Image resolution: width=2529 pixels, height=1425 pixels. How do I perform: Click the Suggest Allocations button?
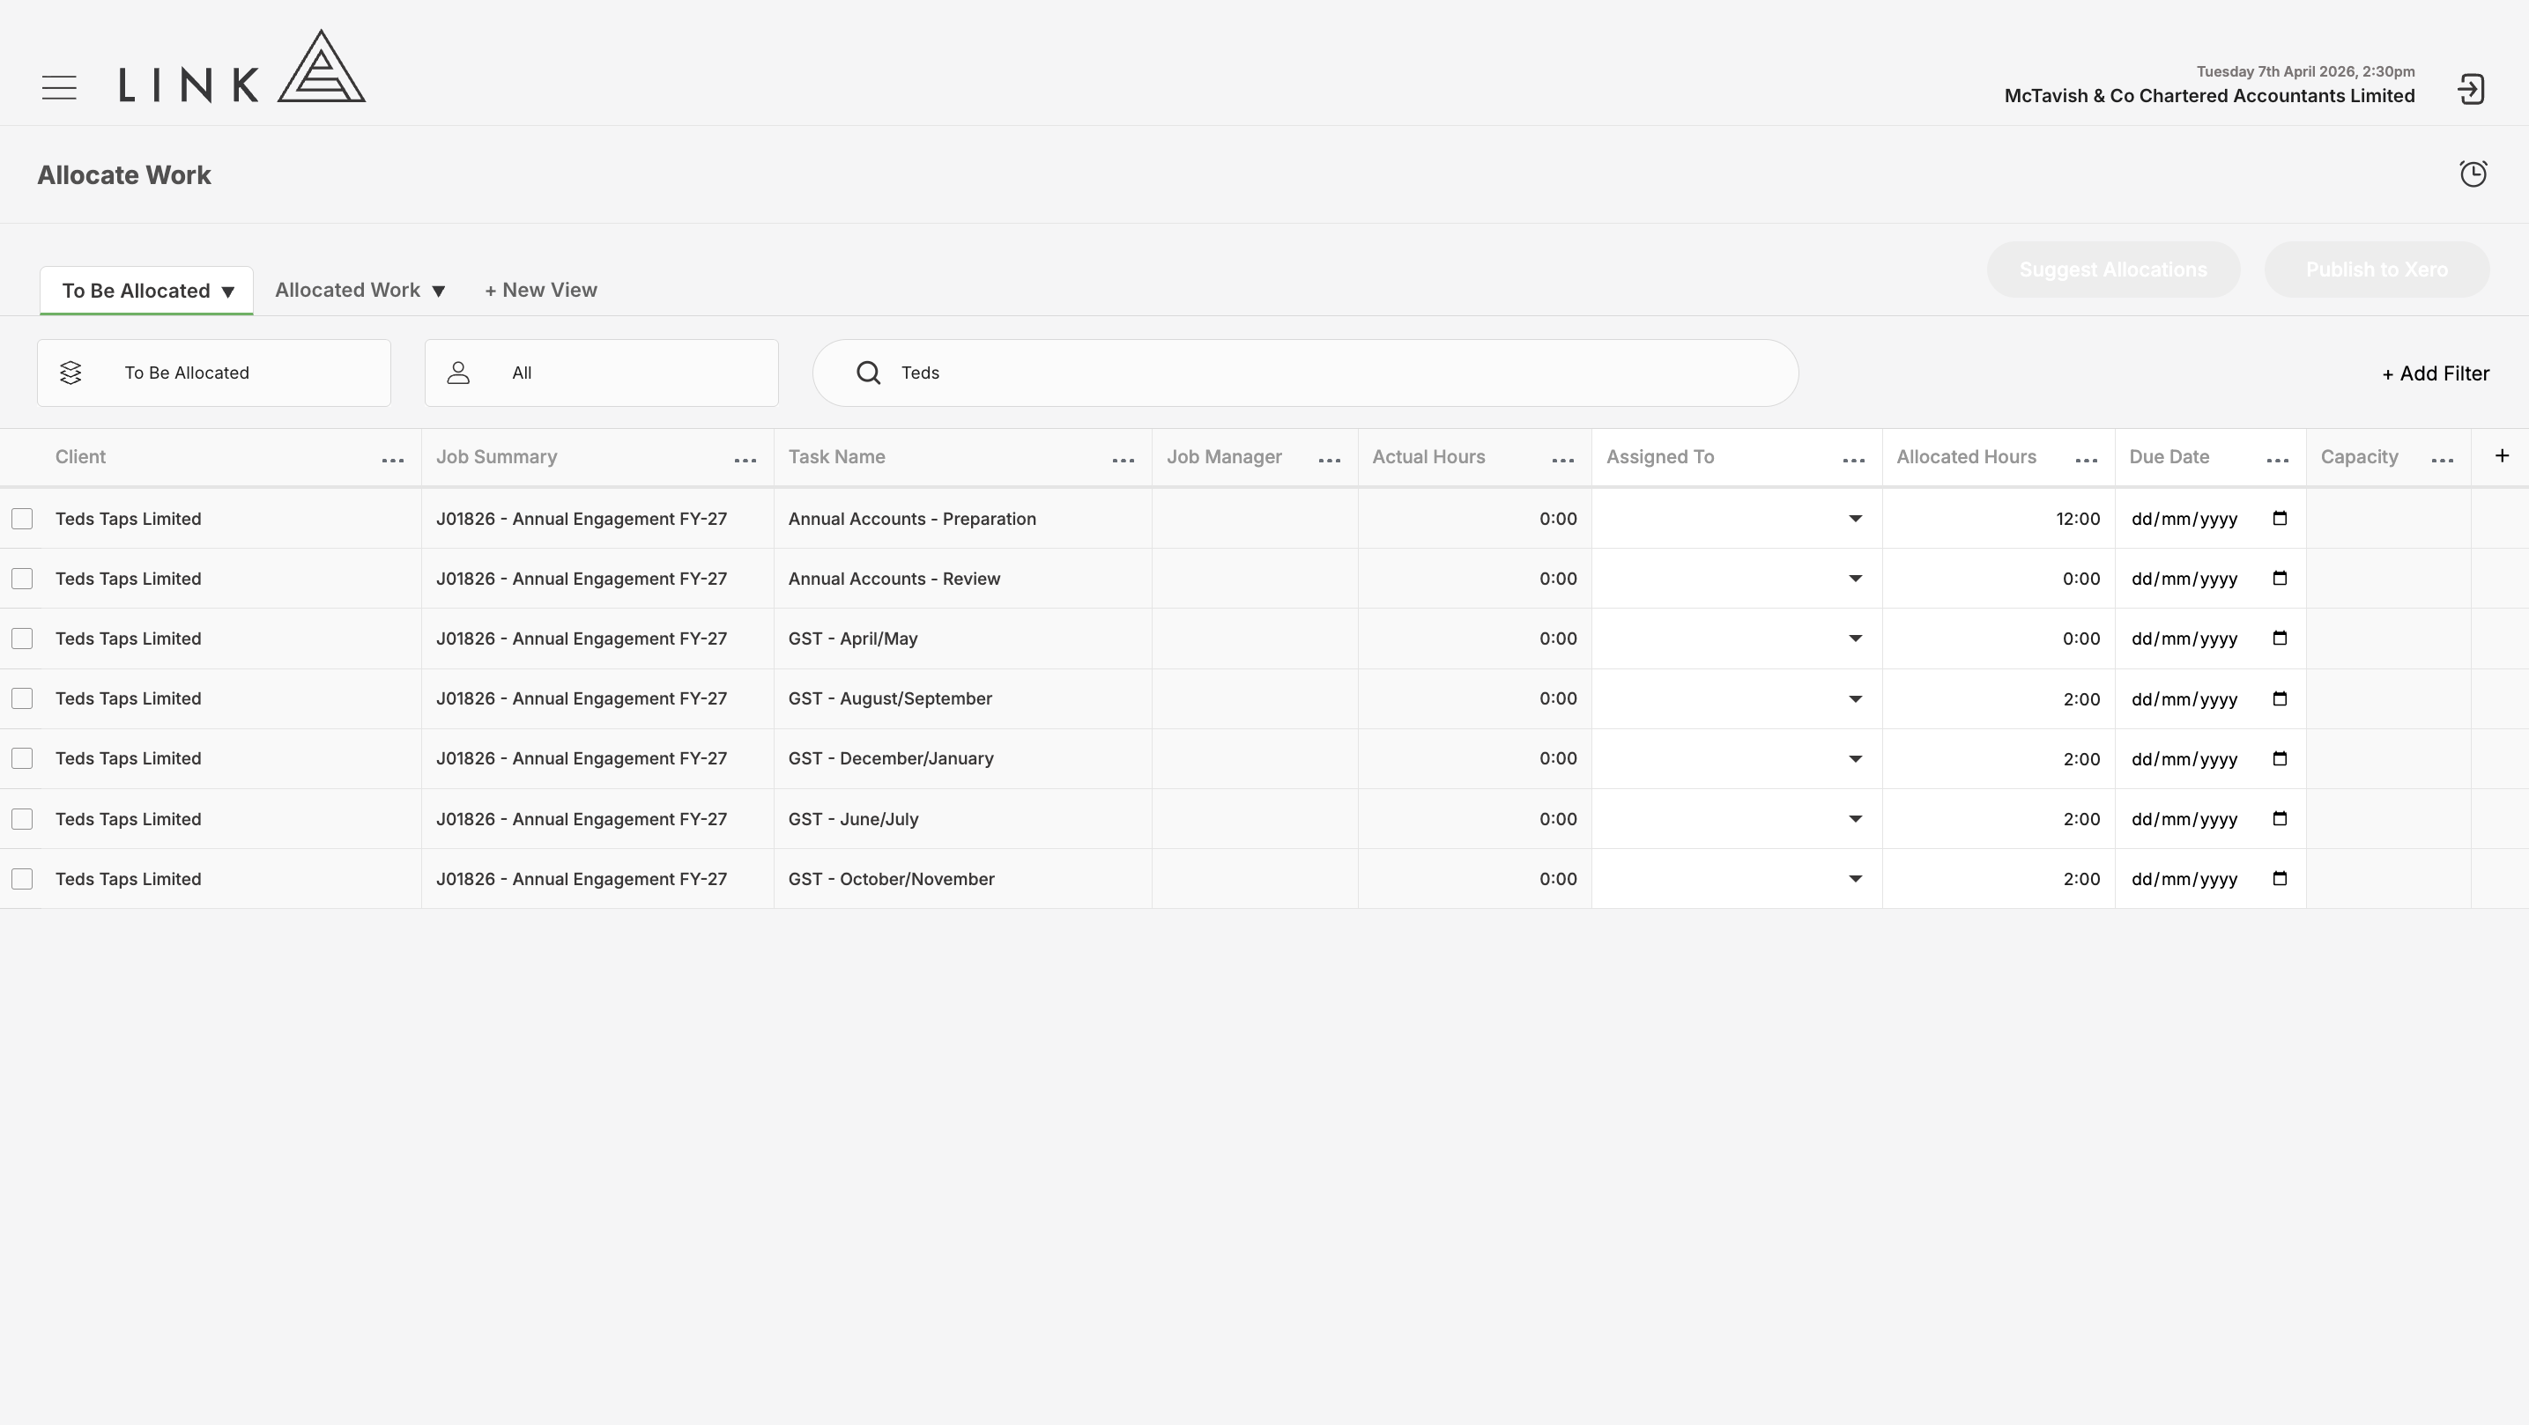coord(2114,269)
